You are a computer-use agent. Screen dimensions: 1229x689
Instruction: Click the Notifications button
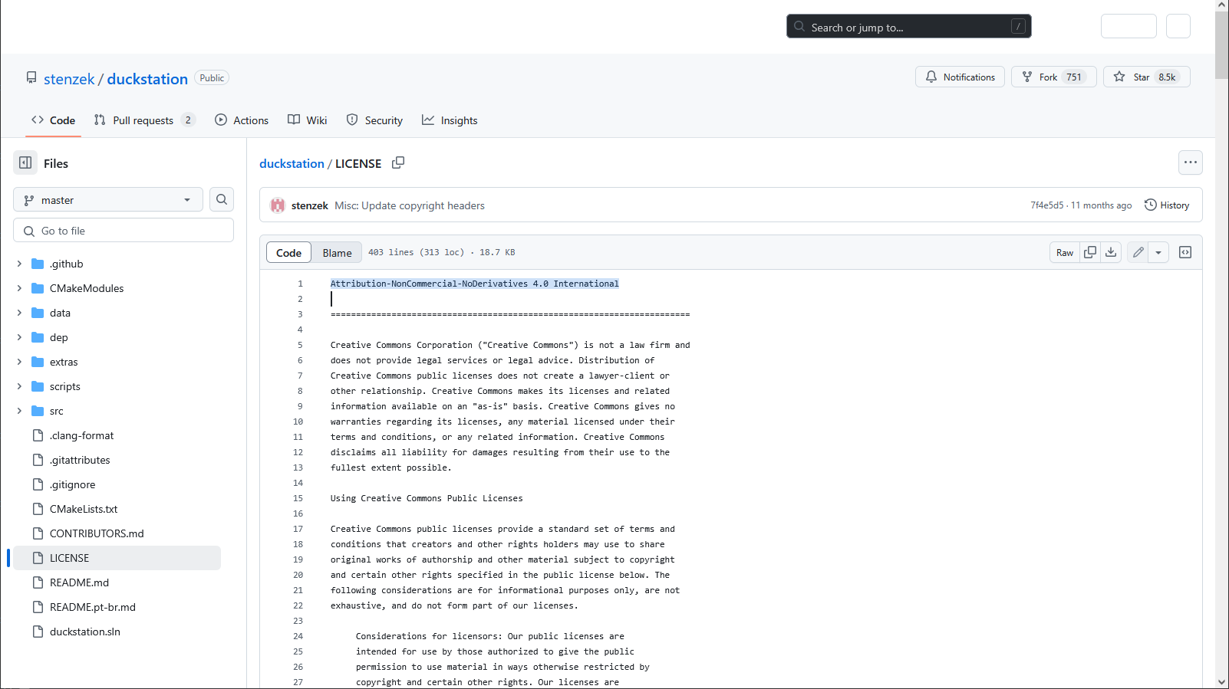tap(960, 77)
